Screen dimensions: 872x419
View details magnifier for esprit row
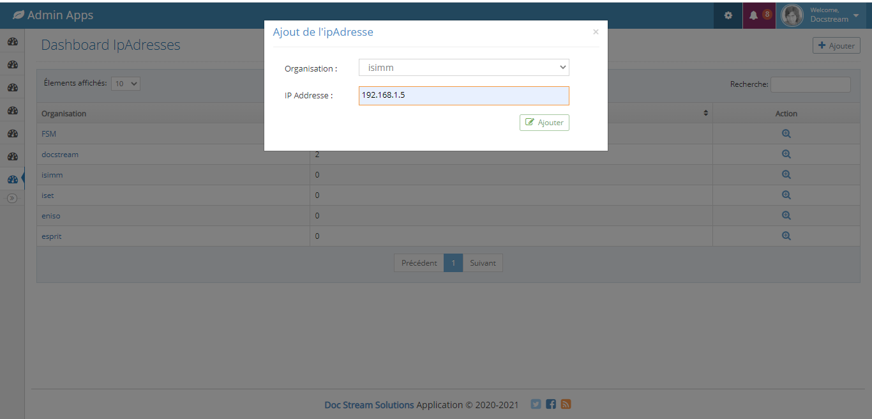[x=786, y=236]
